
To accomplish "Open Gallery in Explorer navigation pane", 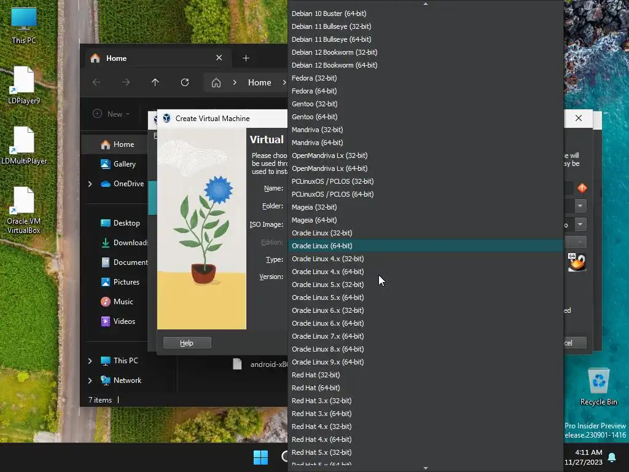I will [118, 163].
